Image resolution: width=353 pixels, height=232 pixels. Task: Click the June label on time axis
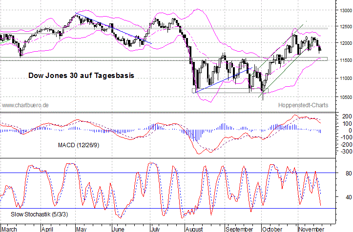pyautogui.click(x=118, y=229)
